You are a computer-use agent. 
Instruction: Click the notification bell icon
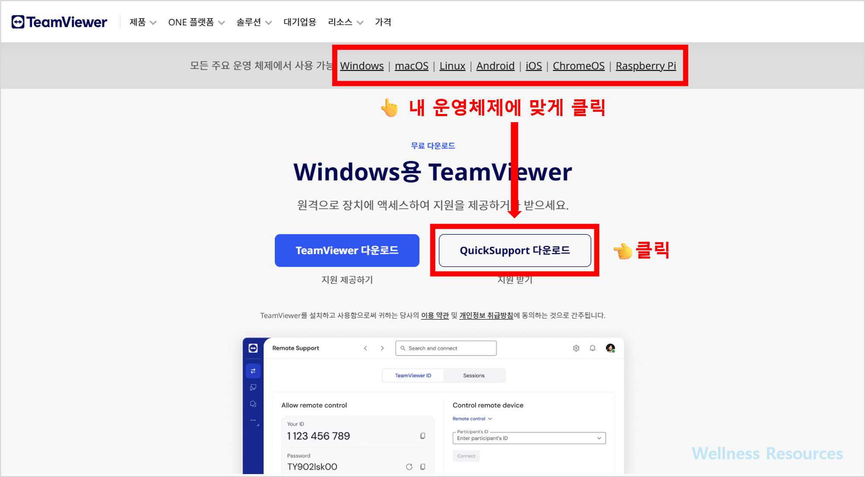tap(593, 348)
